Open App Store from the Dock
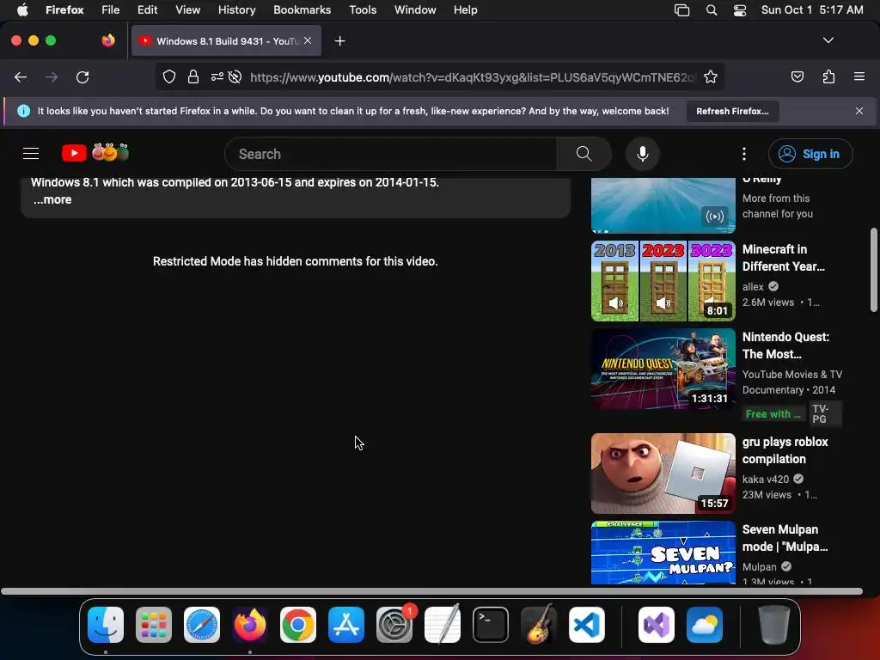880x660 pixels. point(346,625)
